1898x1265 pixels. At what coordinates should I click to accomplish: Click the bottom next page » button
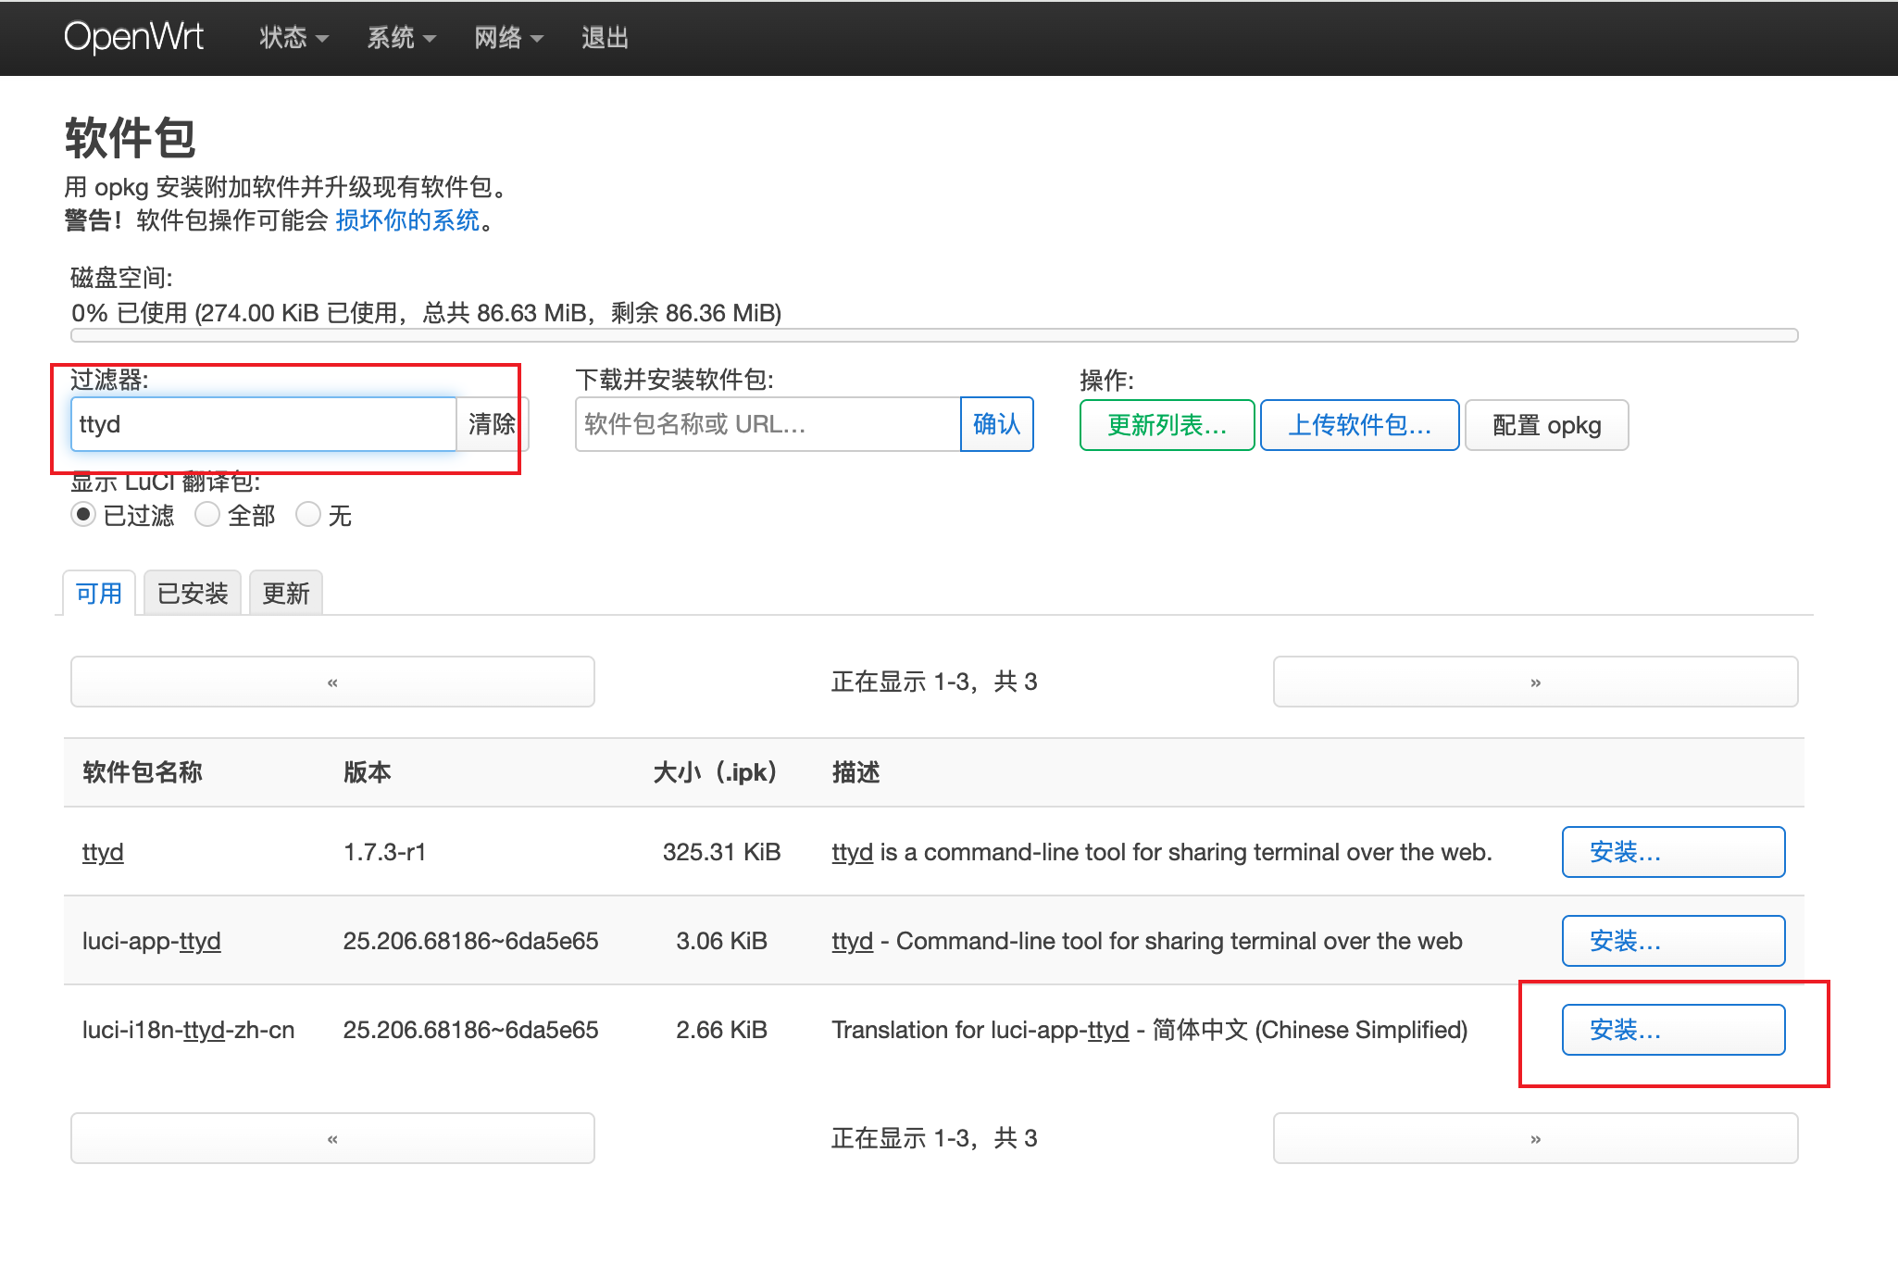point(1535,1138)
